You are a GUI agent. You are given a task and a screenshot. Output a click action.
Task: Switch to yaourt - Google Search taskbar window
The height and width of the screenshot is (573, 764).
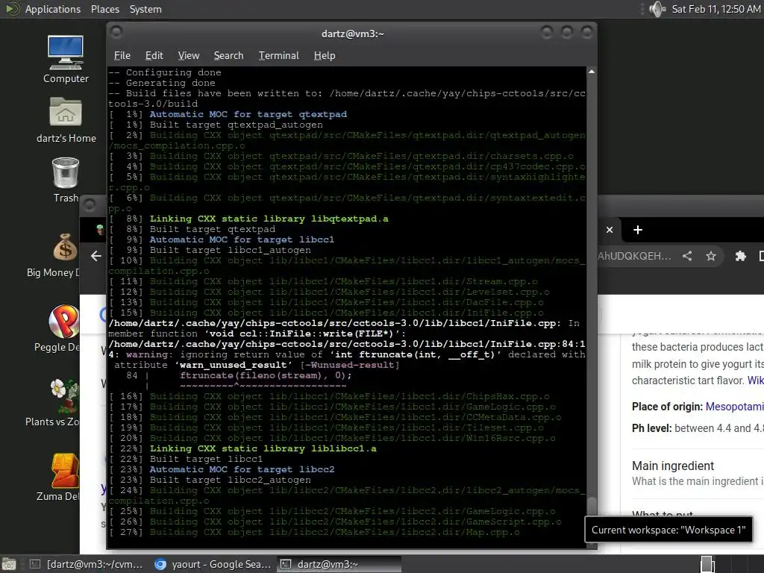213,564
